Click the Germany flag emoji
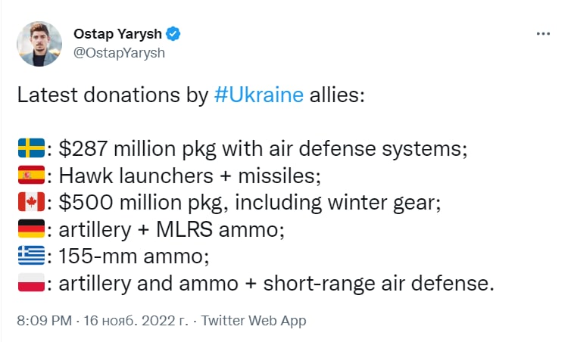The height and width of the screenshot is (342, 568). (30, 230)
